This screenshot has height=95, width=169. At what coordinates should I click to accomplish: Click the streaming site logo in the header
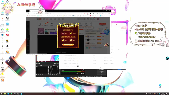click(39, 19)
